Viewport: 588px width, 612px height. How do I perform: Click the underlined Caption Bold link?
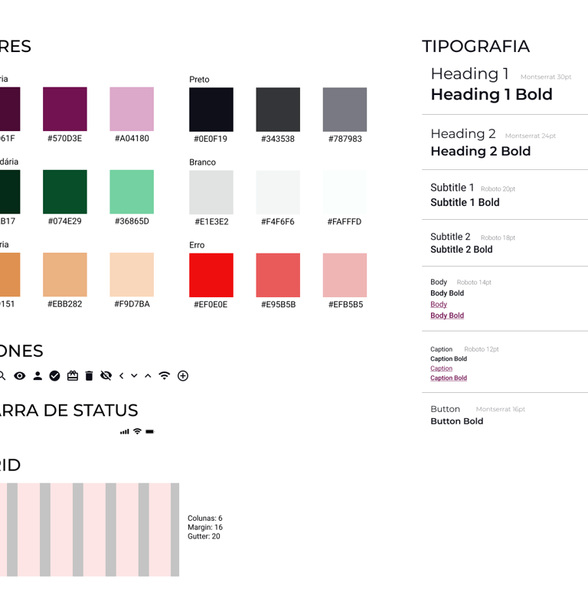(449, 378)
